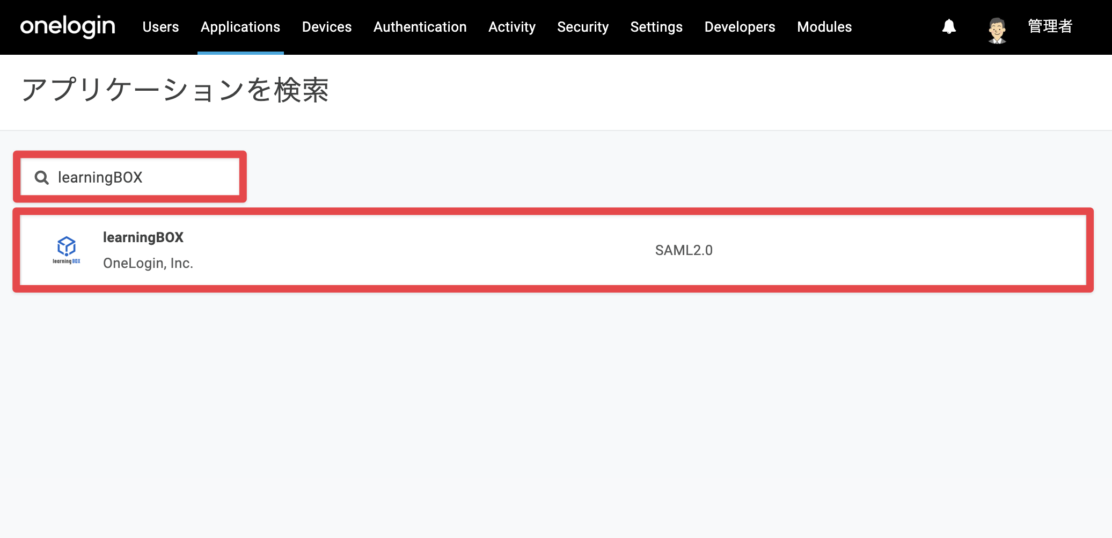Screen dimensions: 1112x538
Task: Open the Authentication menu
Action: pos(420,27)
